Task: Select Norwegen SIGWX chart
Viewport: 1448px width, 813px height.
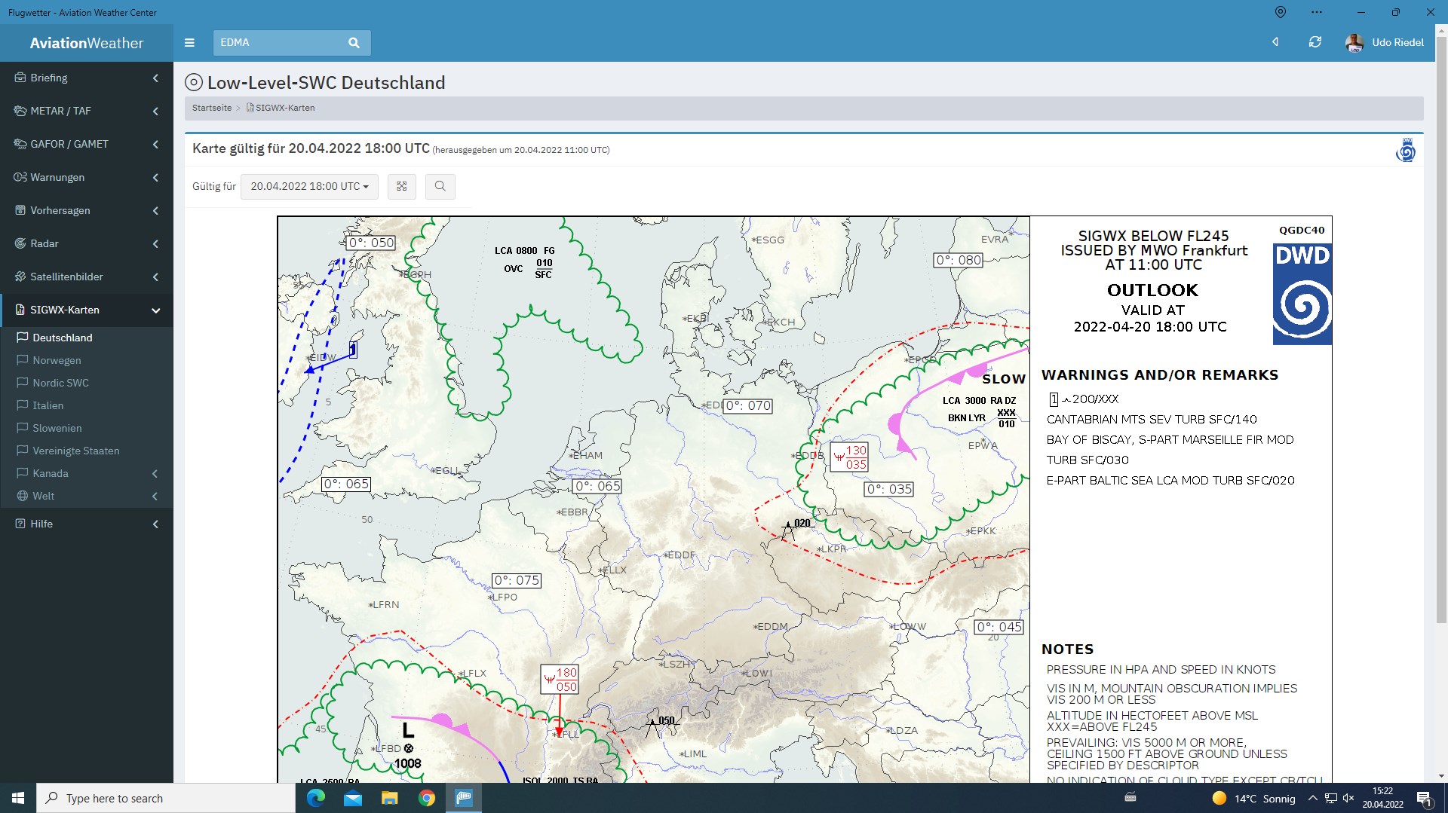Action: click(x=87, y=360)
